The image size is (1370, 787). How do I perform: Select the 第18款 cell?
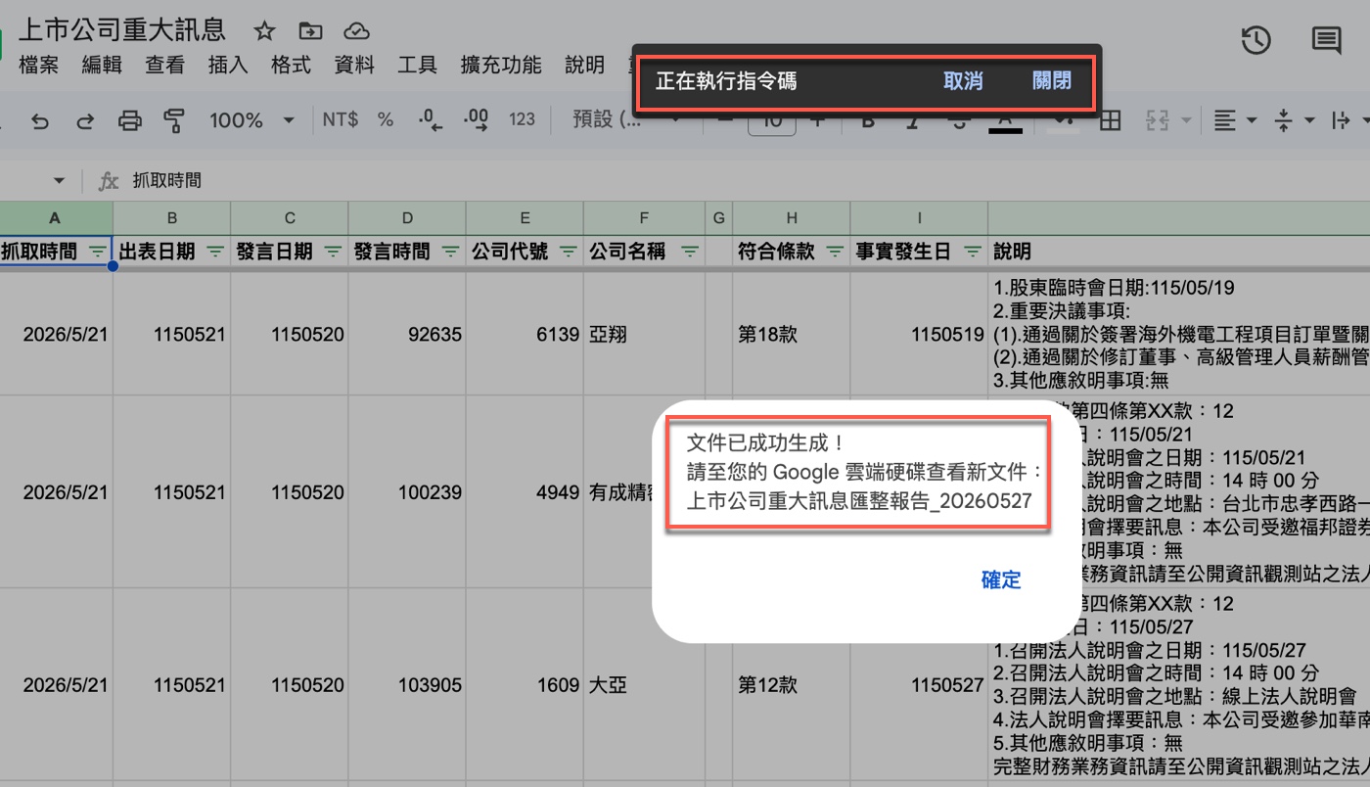(x=792, y=335)
